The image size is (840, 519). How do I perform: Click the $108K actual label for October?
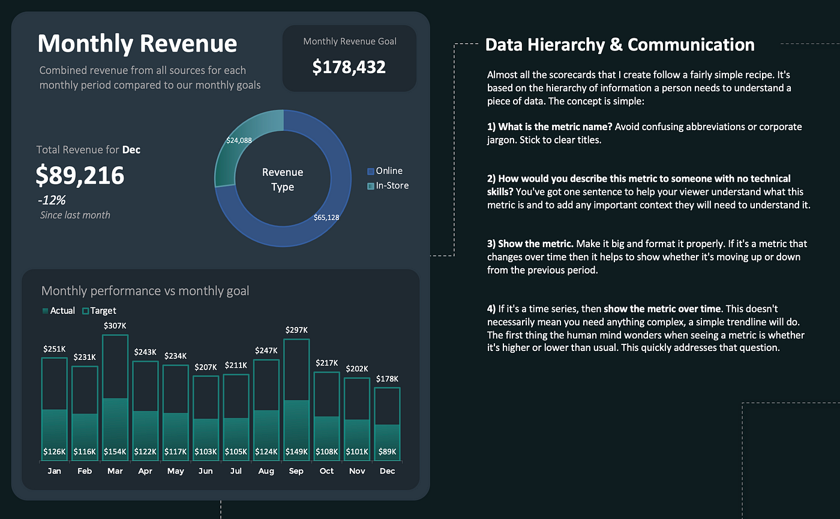[327, 452]
